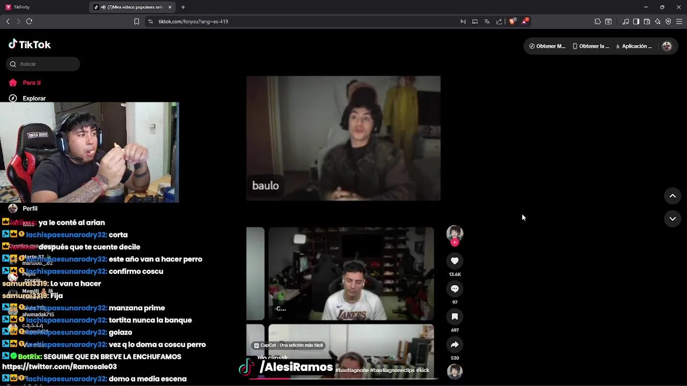Screen dimensions: 687x386
Task: Click the tab search icon beside extensions
Action: 608,21
